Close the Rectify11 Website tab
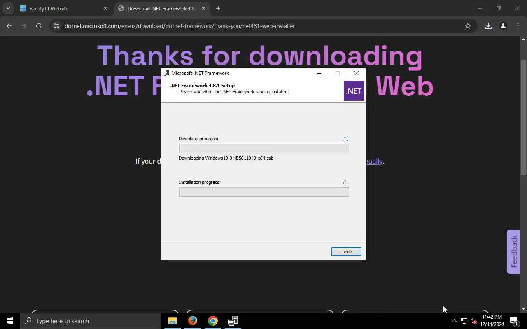Screen dimensions: 527x329 tap(105, 8)
